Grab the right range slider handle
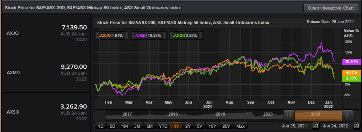Image resolution: width=362 pixels, height=132 pixels. 347,115
